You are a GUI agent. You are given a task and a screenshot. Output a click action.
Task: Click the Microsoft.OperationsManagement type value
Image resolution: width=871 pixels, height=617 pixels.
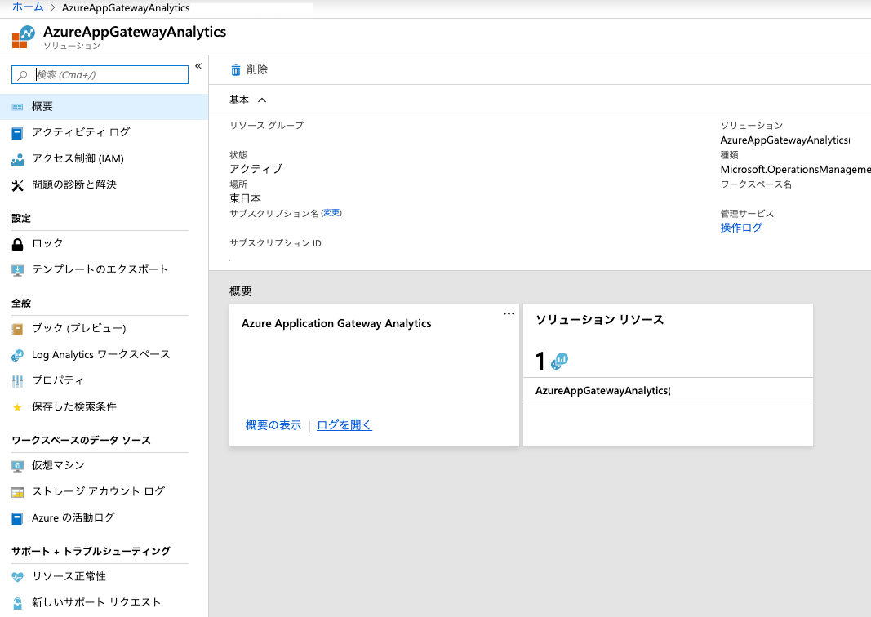(x=795, y=170)
